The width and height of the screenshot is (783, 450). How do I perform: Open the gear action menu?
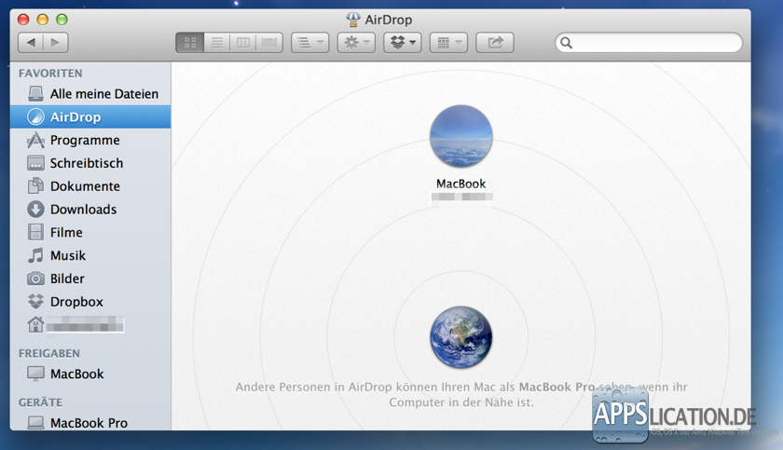(356, 43)
